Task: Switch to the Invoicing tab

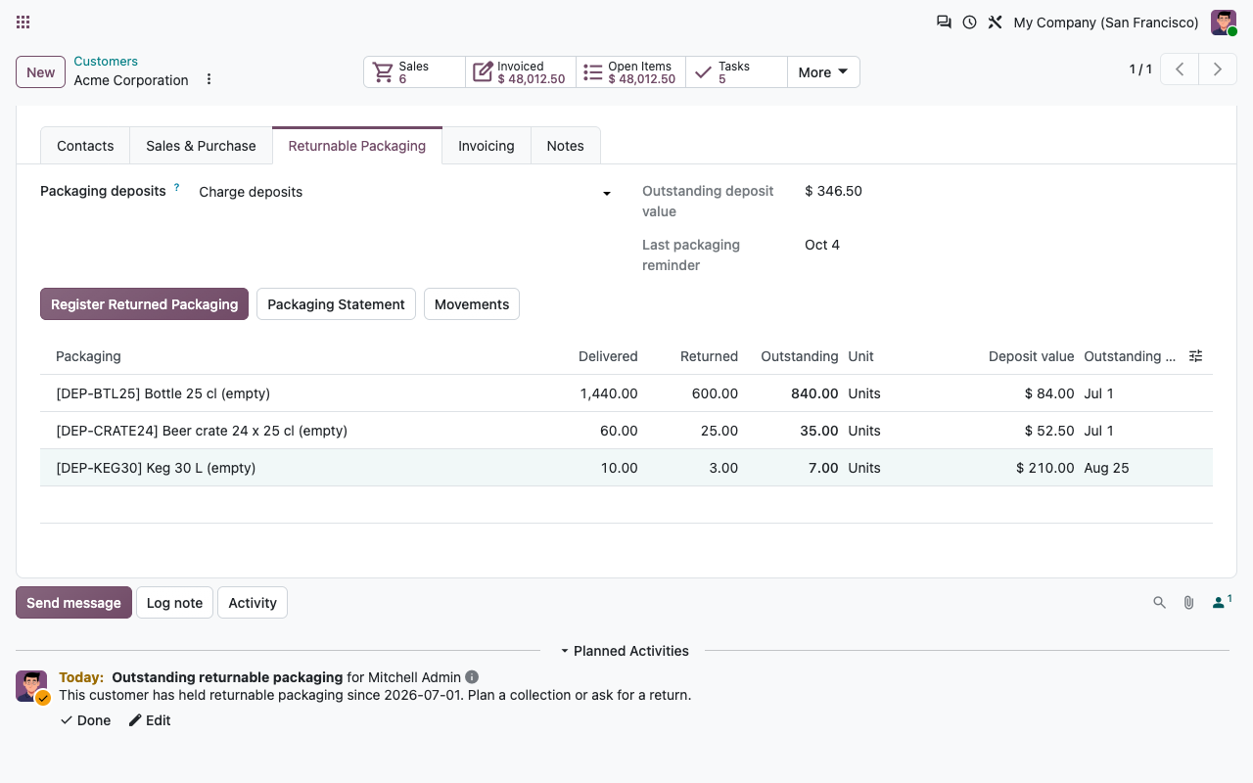Action: (486, 146)
